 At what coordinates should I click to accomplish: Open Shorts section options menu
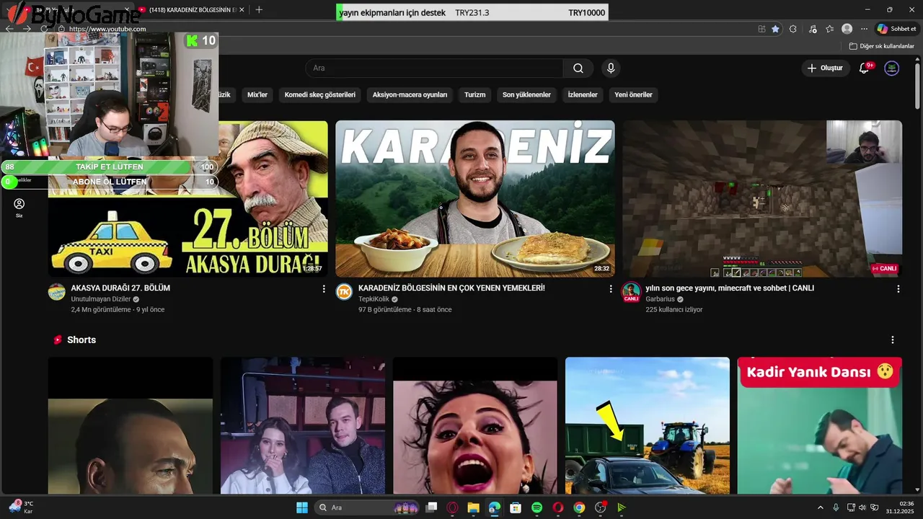pos(893,340)
